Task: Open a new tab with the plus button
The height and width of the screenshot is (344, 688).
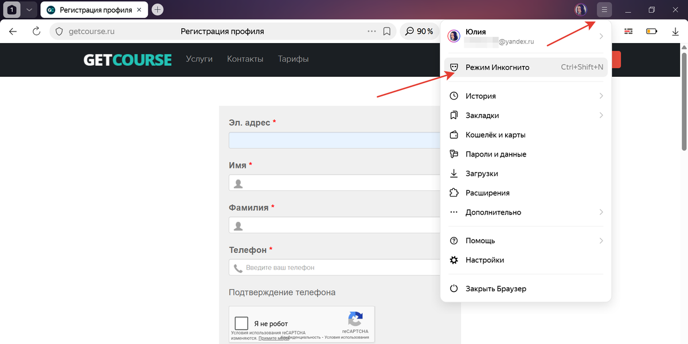Action: 158,10
